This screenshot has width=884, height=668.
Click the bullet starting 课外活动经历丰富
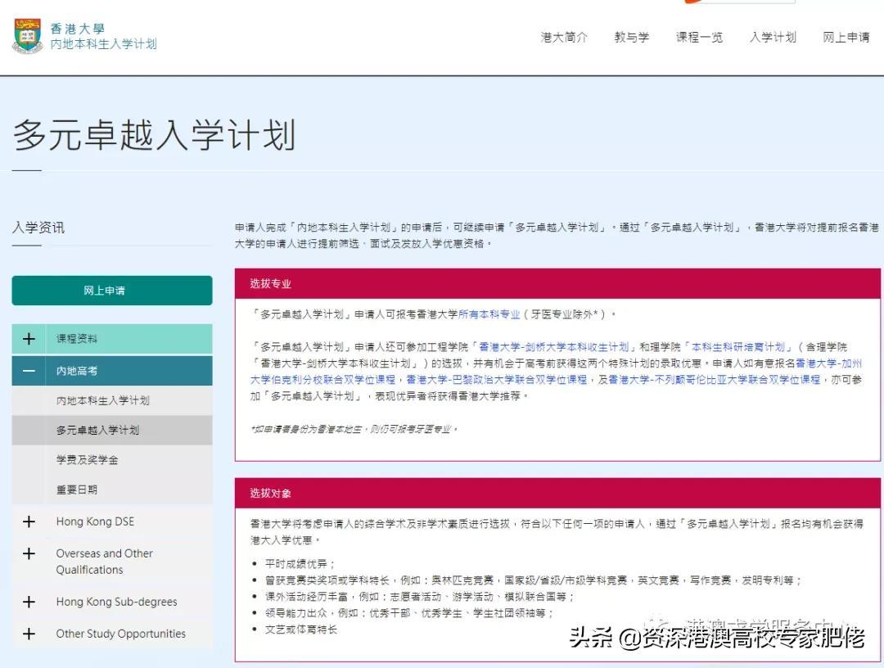tap(419, 597)
